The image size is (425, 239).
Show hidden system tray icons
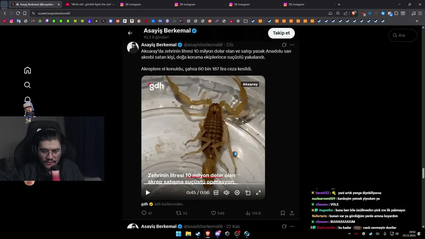349,234
